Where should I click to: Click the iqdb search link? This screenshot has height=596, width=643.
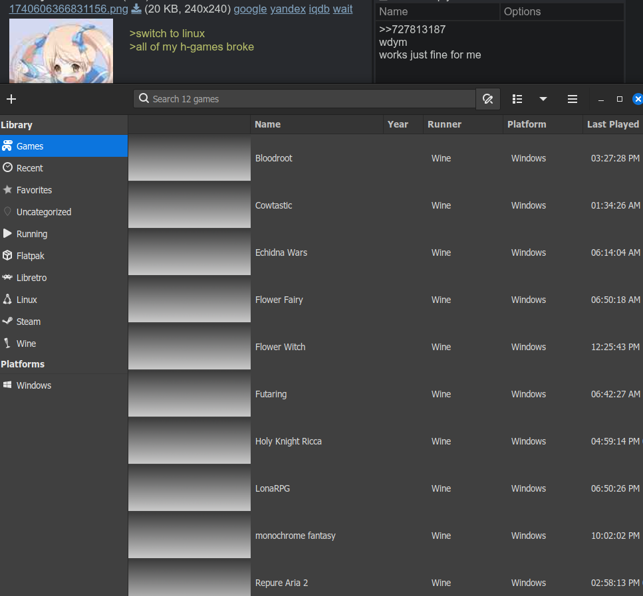pos(319,9)
